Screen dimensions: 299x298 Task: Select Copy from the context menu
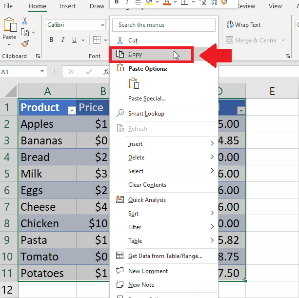click(135, 55)
